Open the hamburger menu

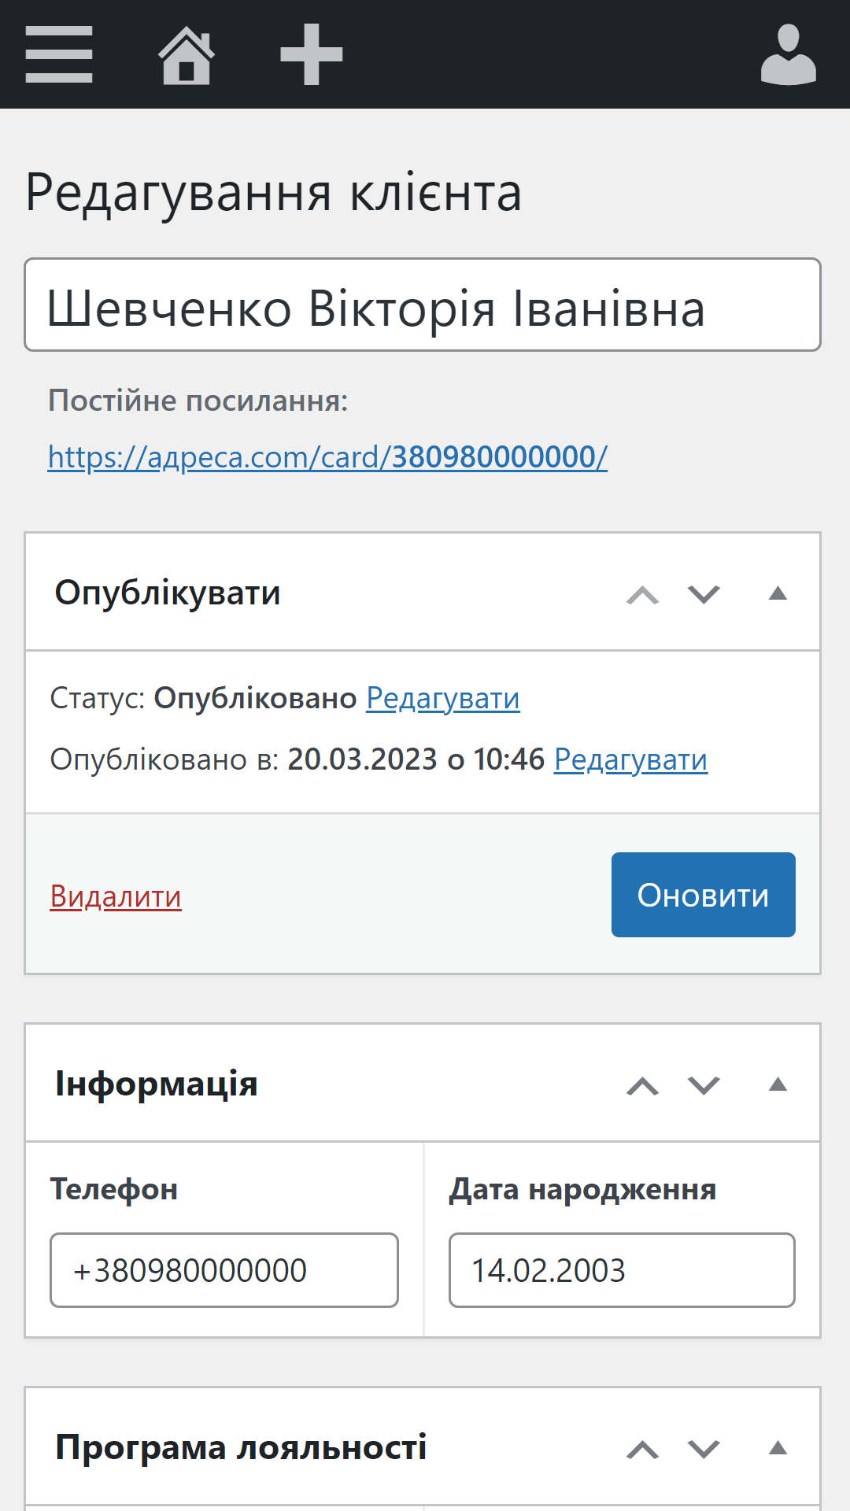click(x=59, y=54)
